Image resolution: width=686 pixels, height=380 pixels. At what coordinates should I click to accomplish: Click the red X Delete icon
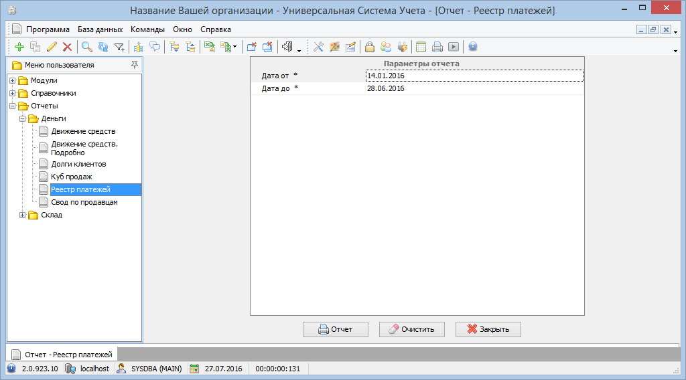(67, 47)
